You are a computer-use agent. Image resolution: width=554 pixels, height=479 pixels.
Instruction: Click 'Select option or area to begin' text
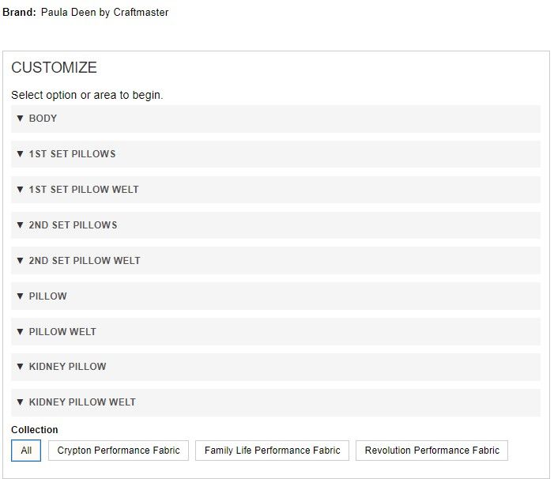87,95
